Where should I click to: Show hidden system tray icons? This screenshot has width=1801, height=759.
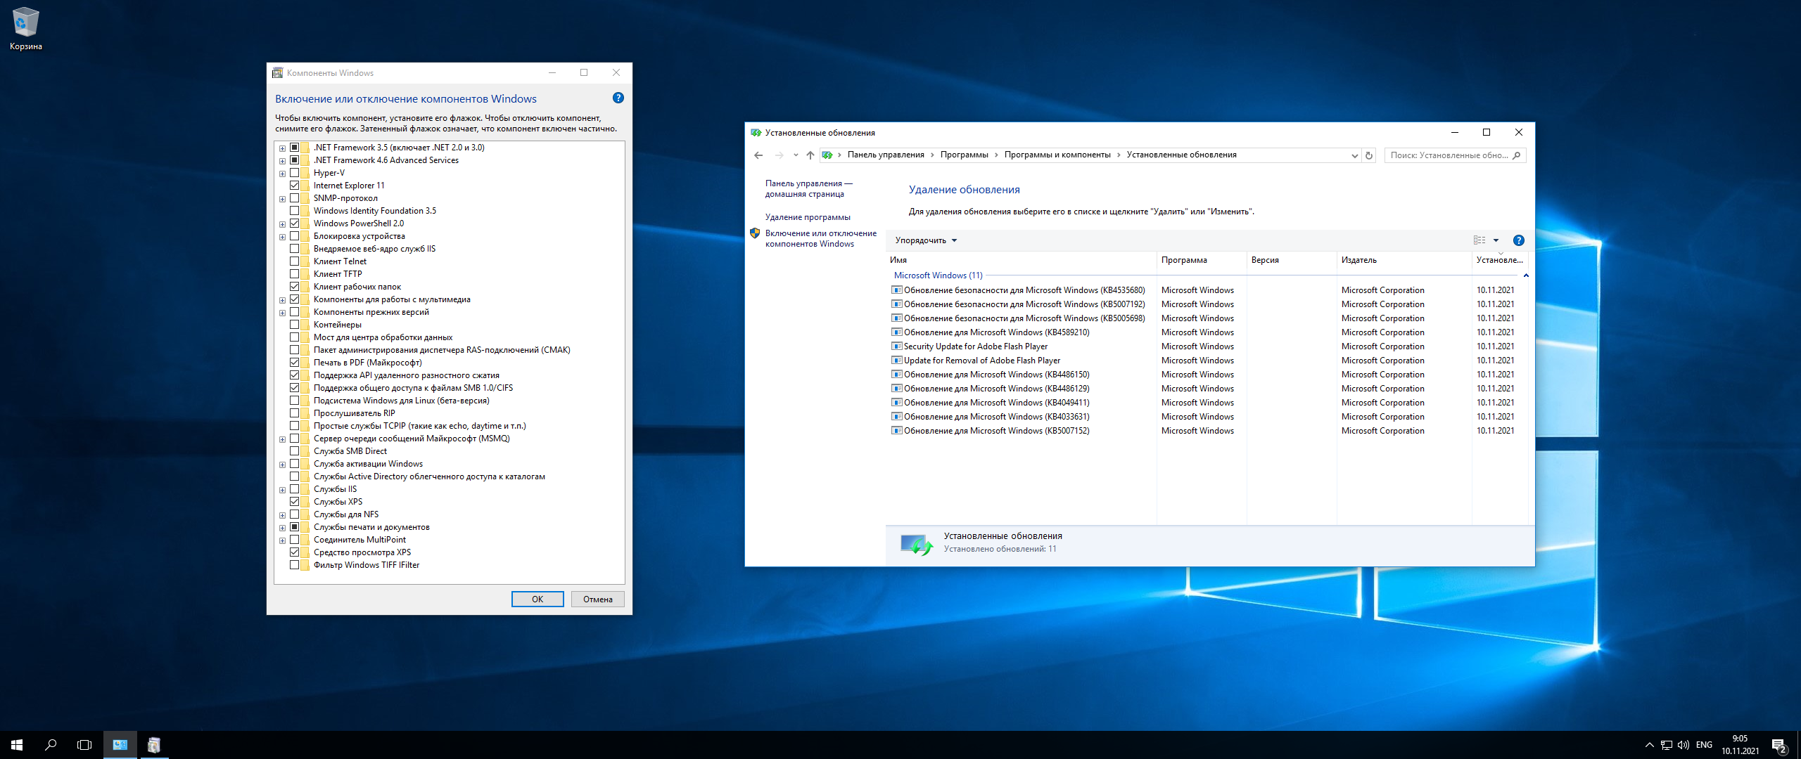click(1649, 745)
